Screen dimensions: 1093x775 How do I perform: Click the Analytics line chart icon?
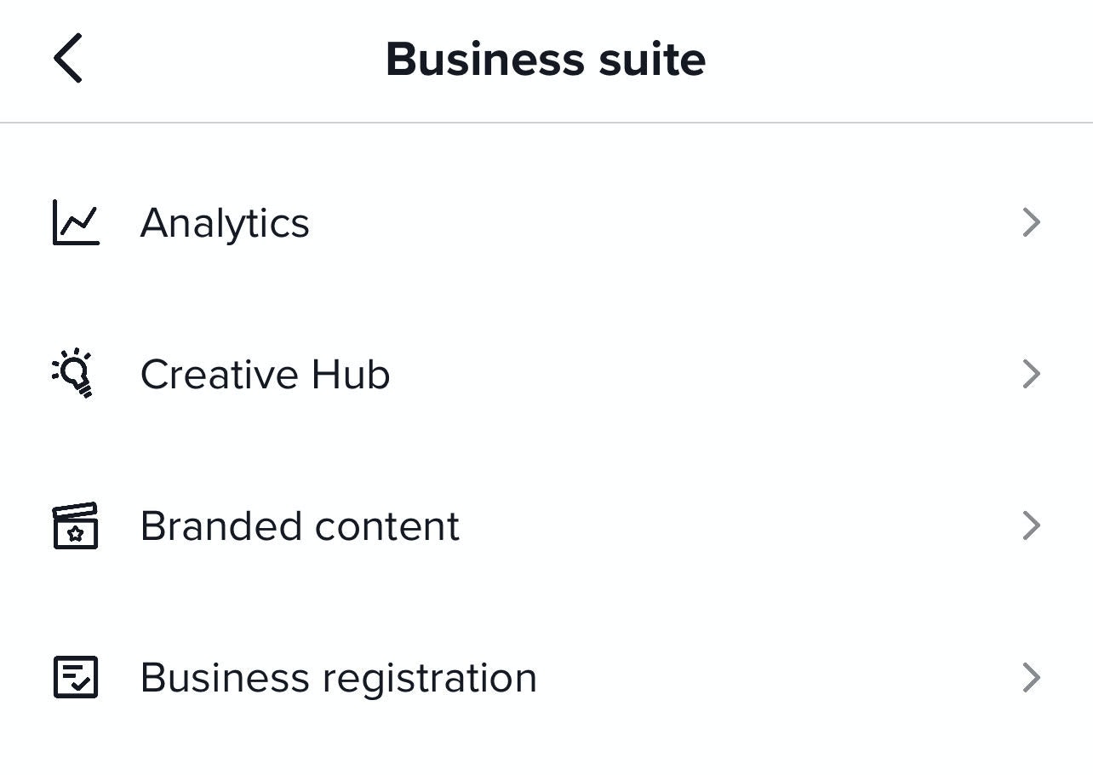pyautogui.click(x=76, y=222)
